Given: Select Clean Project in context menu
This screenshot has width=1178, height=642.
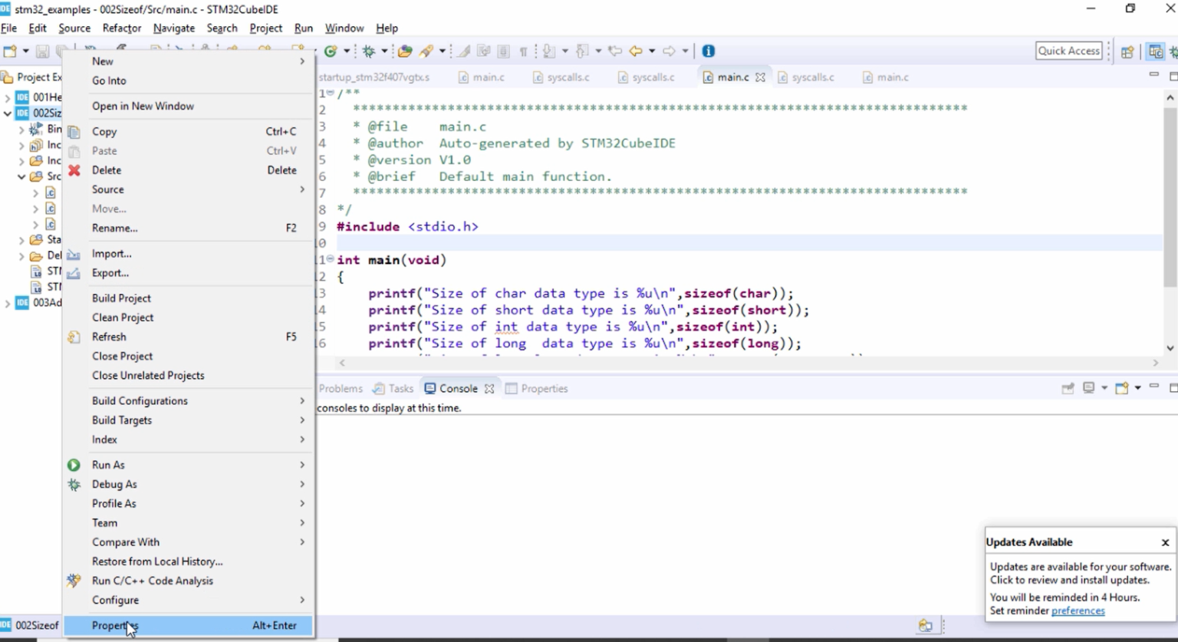Looking at the screenshot, I should click(189, 318).
